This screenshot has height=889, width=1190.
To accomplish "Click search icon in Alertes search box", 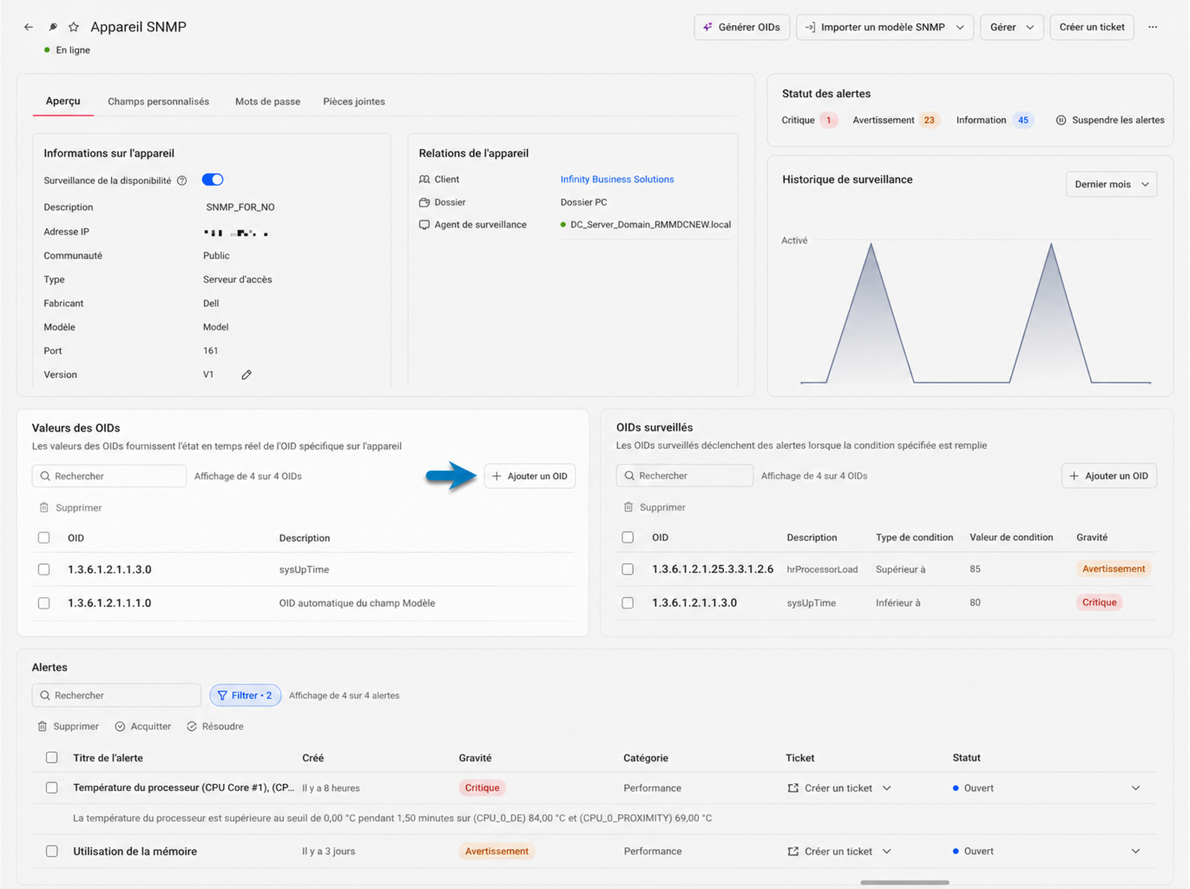I will [45, 696].
